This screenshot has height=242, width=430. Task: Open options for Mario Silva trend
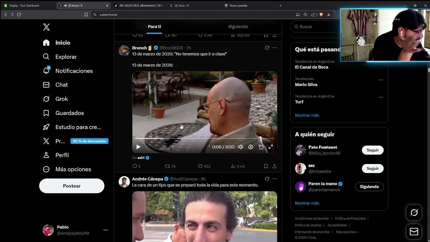[381, 80]
